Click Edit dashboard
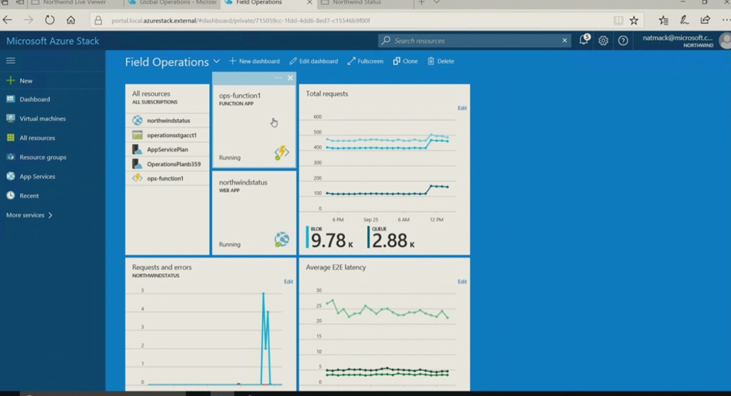This screenshot has width=731, height=396. click(x=313, y=61)
